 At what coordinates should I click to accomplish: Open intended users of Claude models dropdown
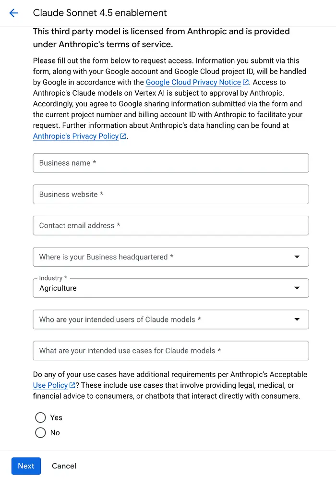171,319
